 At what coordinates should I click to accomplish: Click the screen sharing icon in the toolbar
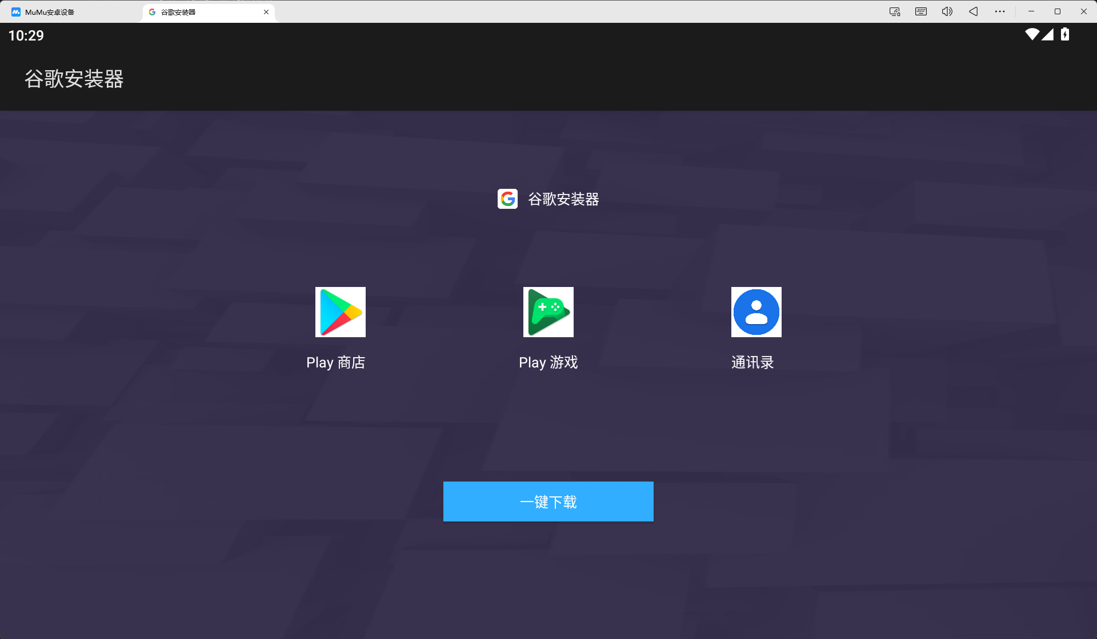pyautogui.click(x=894, y=11)
